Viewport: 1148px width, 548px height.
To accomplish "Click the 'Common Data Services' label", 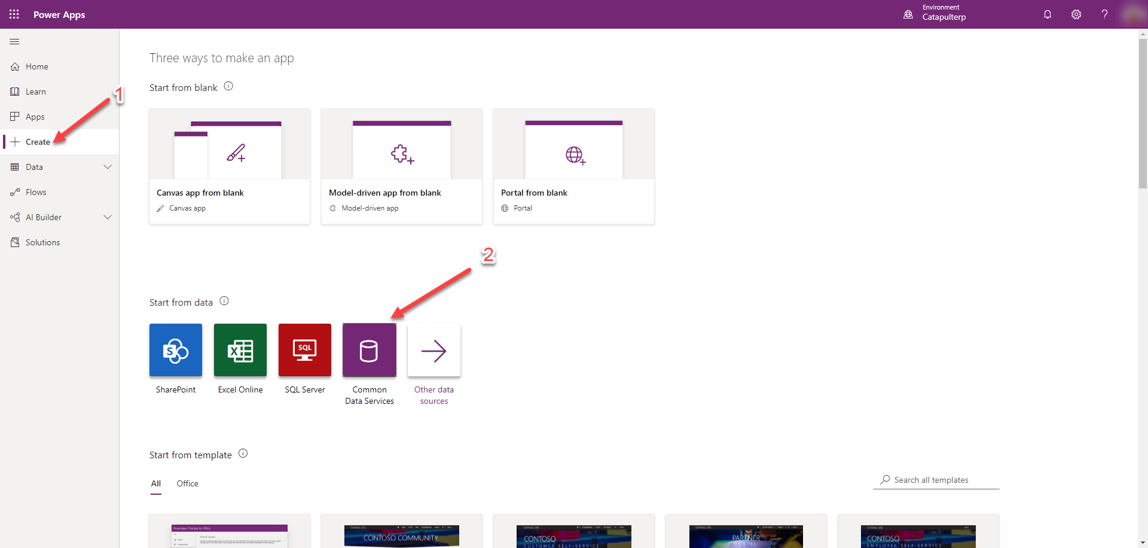I will pos(370,395).
